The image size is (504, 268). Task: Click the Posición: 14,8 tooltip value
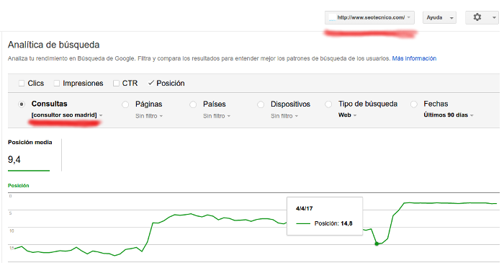[x=333, y=223]
